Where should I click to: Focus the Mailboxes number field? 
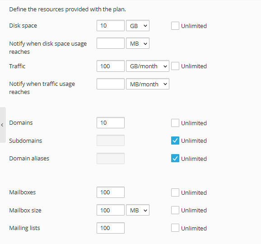click(111, 192)
